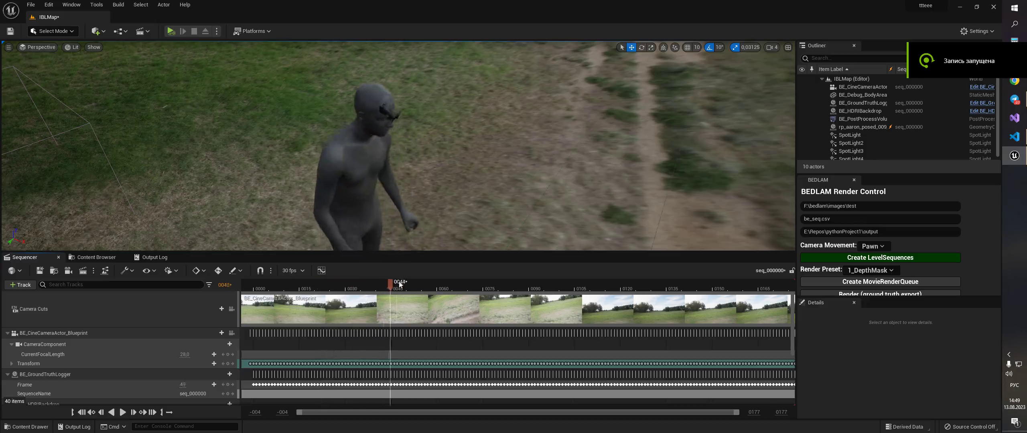The width and height of the screenshot is (1027, 433).
Task: Open the Unreal Engine icon in the Windows taskbar
Action: (1014, 156)
